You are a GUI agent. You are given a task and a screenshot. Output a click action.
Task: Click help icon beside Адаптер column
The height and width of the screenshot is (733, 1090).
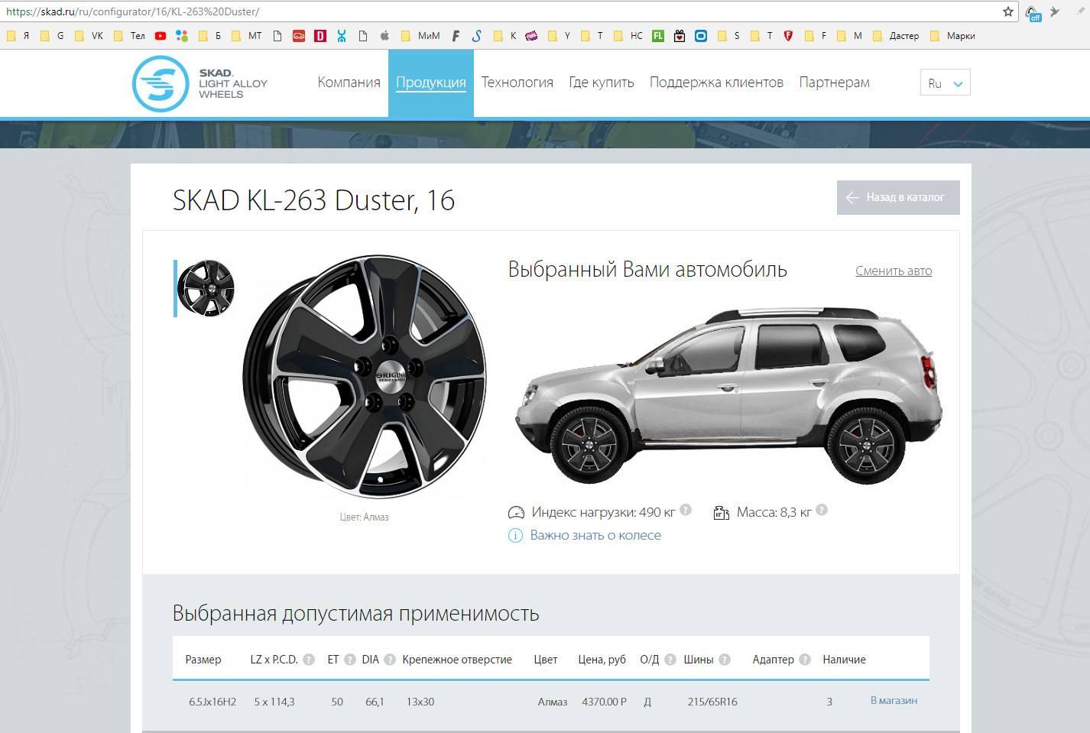pyautogui.click(x=805, y=660)
